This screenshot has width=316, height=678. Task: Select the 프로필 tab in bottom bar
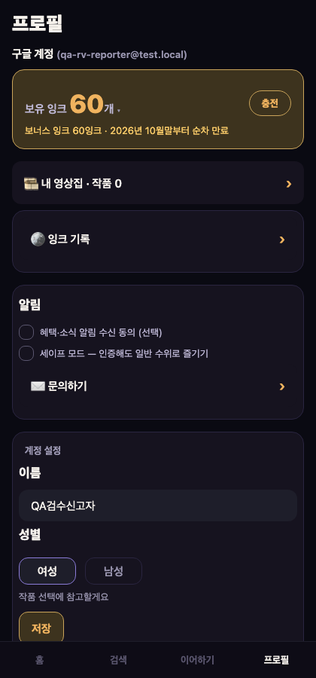[x=276, y=660]
